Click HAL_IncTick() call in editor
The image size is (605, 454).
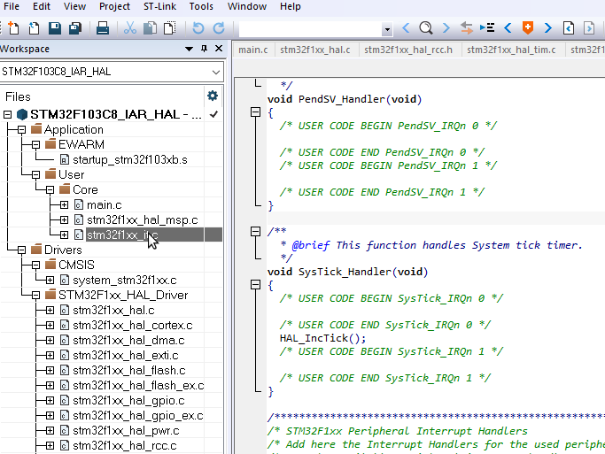point(322,338)
